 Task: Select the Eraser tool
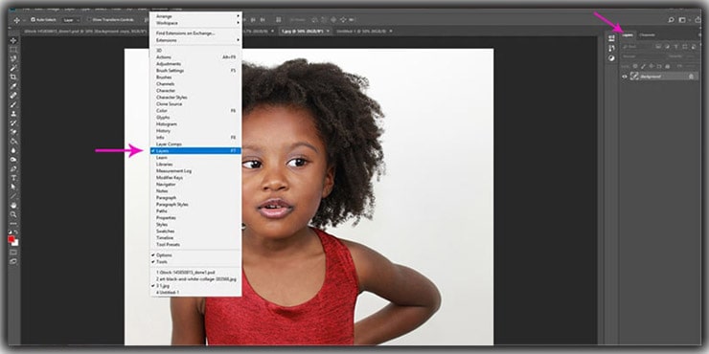[x=13, y=131]
